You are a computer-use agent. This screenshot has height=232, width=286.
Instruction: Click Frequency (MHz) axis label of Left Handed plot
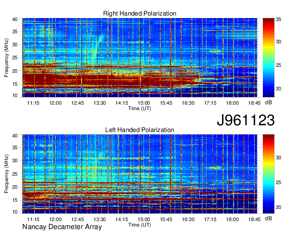coord(6,174)
